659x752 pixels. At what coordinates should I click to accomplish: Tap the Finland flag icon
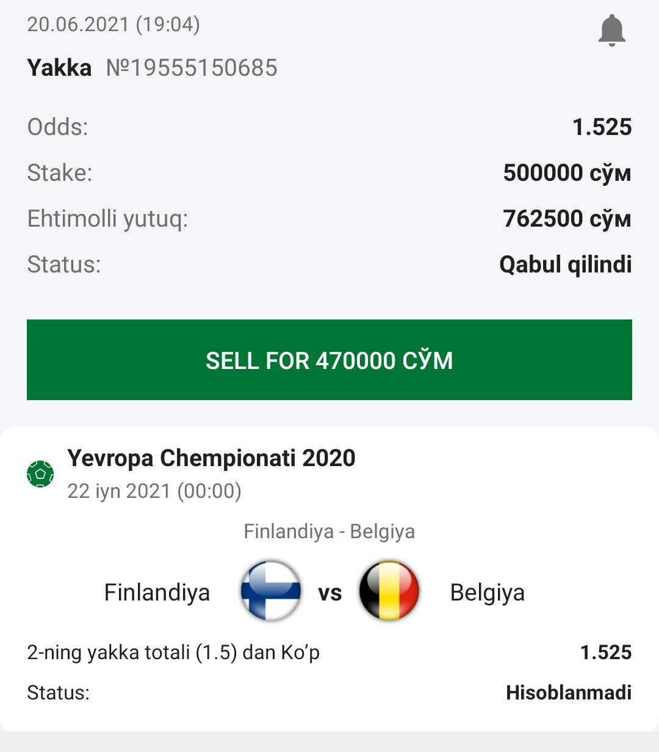click(x=270, y=591)
